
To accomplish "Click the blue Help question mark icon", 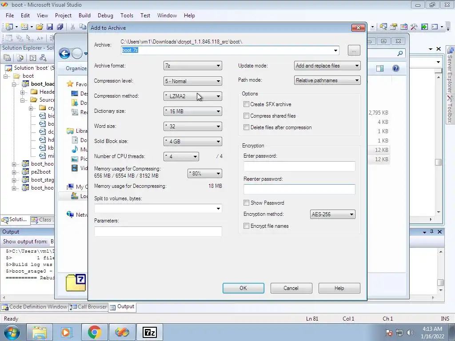I will pos(396,68).
